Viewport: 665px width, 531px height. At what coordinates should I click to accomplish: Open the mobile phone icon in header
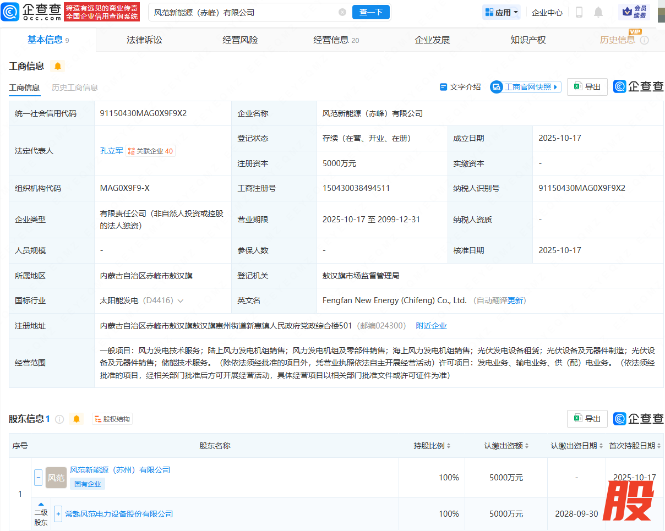[x=579, y=12]
